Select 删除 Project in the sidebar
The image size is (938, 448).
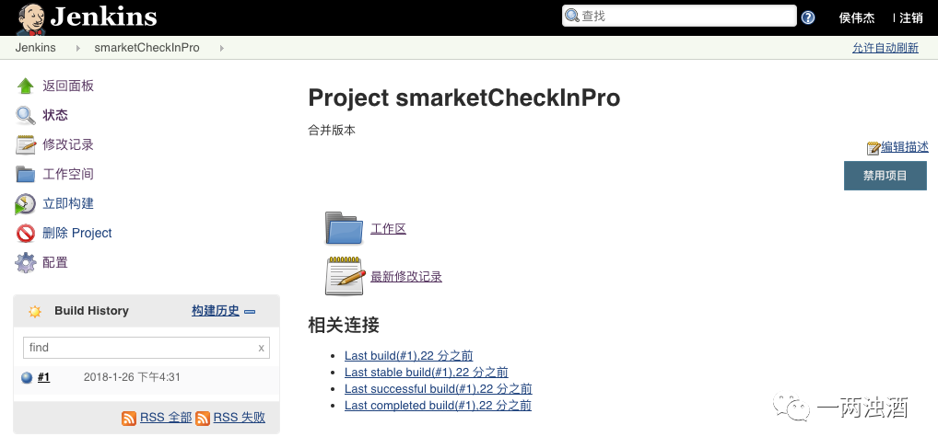(x=77, y=233)
